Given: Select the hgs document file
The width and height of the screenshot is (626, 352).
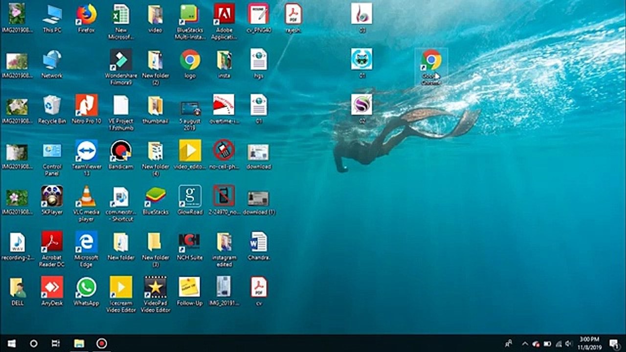Looking at the screenshot, I should click(258, 64).
